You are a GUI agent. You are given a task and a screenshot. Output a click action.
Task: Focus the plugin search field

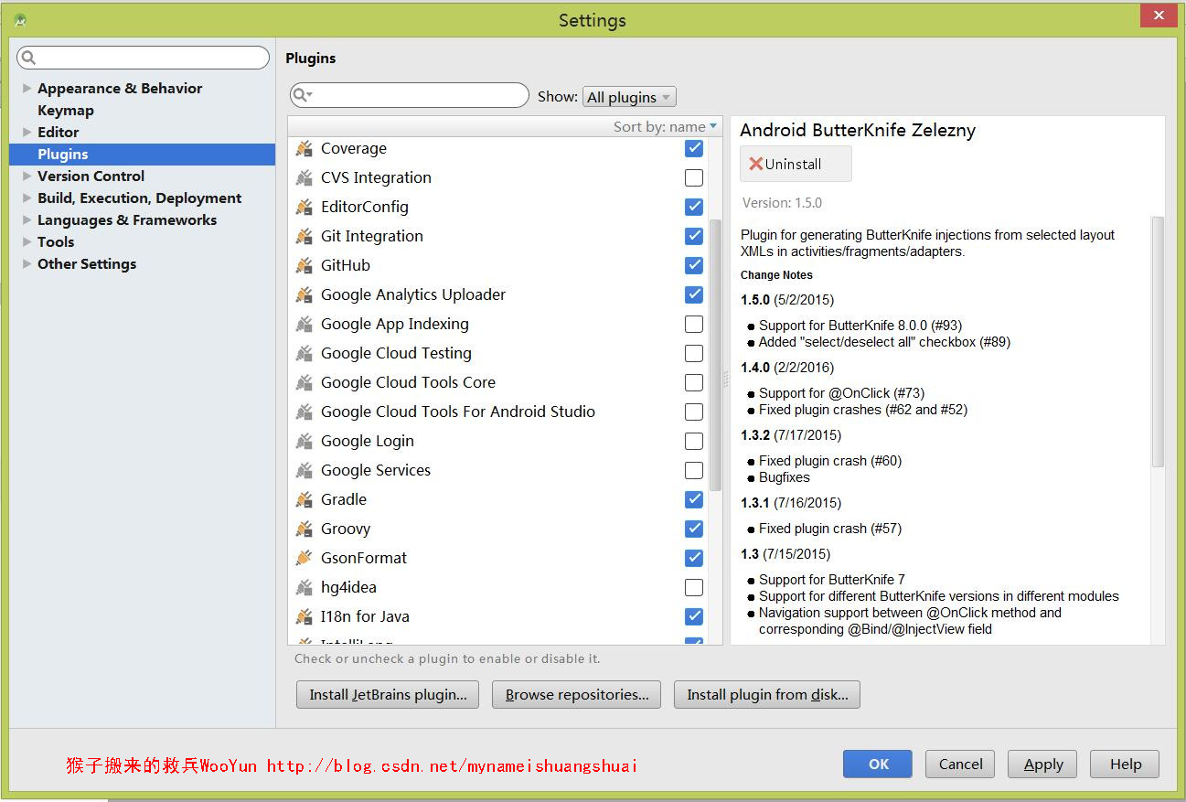click(x=410, y=95)
